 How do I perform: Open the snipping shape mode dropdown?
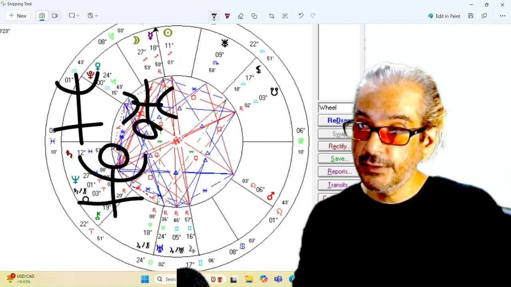click(74, 16)
